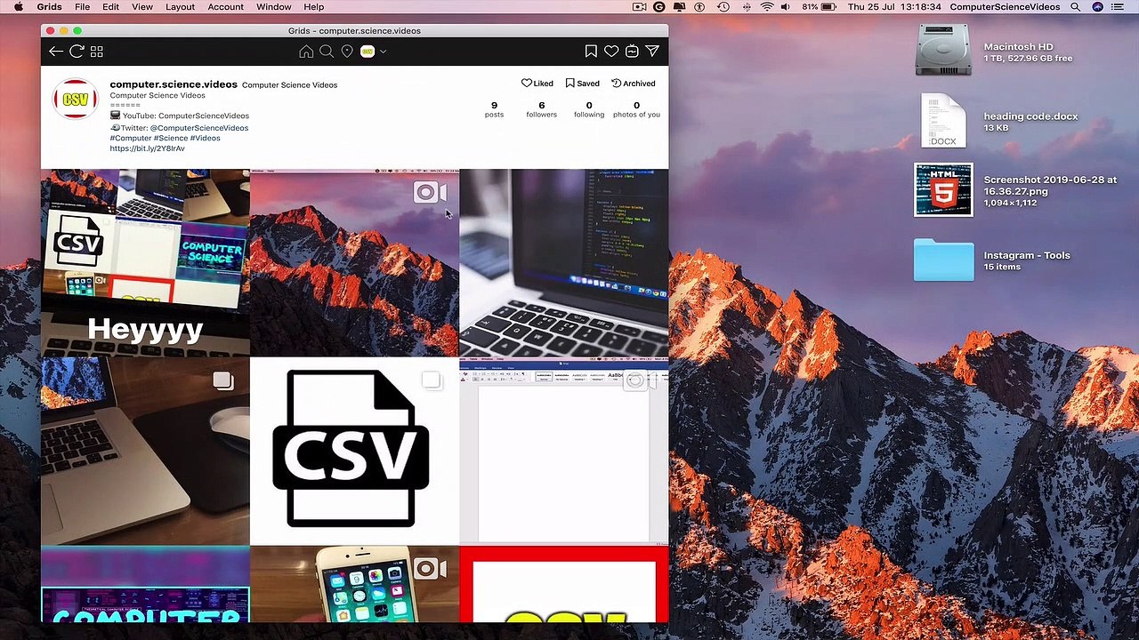Open the Help menu
The width and height of the screenshot is (1139, 640).
(x=314, y=7)
